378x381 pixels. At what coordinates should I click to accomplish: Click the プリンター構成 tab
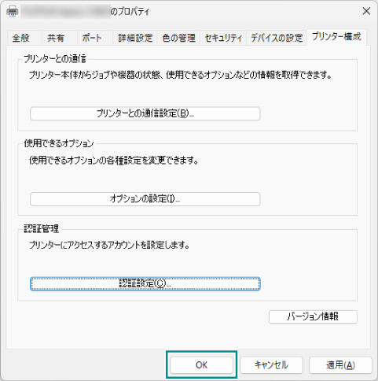point(336,37)
